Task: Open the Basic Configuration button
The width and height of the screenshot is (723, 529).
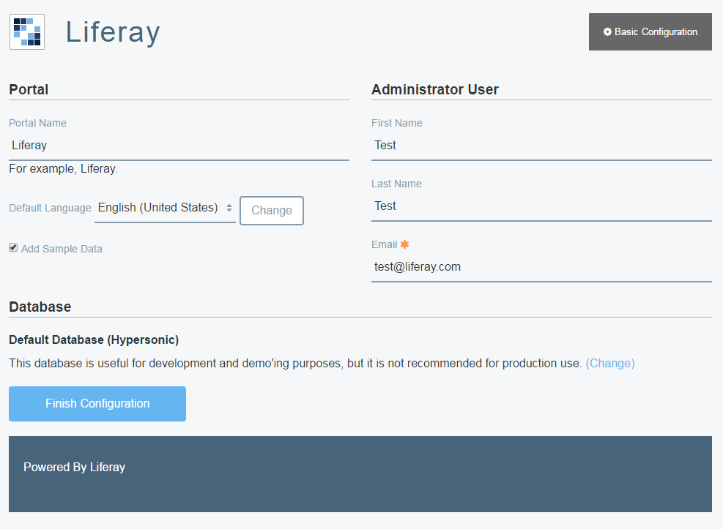Action: pos(650,32)
